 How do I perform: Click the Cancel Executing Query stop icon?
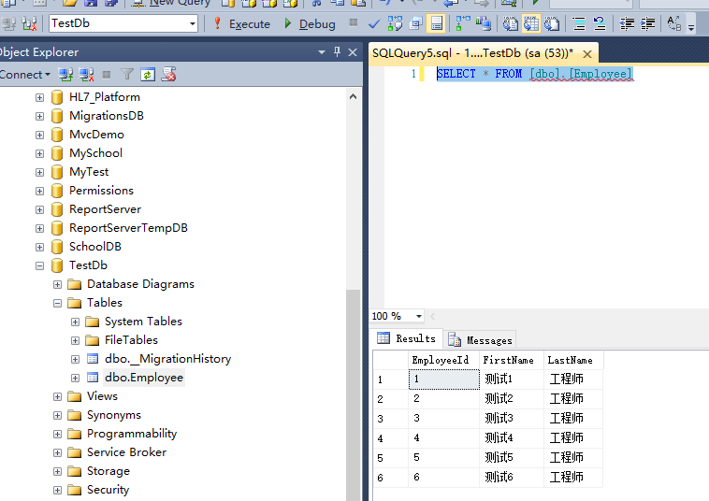coord(354,22)
